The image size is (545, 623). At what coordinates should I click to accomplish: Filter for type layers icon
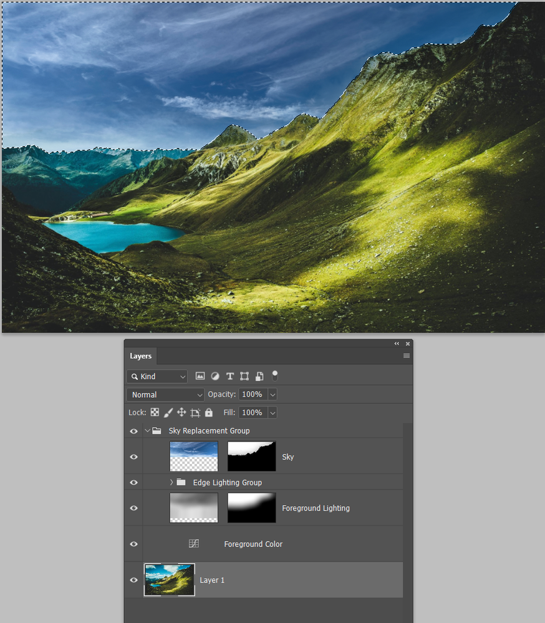click(230, 376)
